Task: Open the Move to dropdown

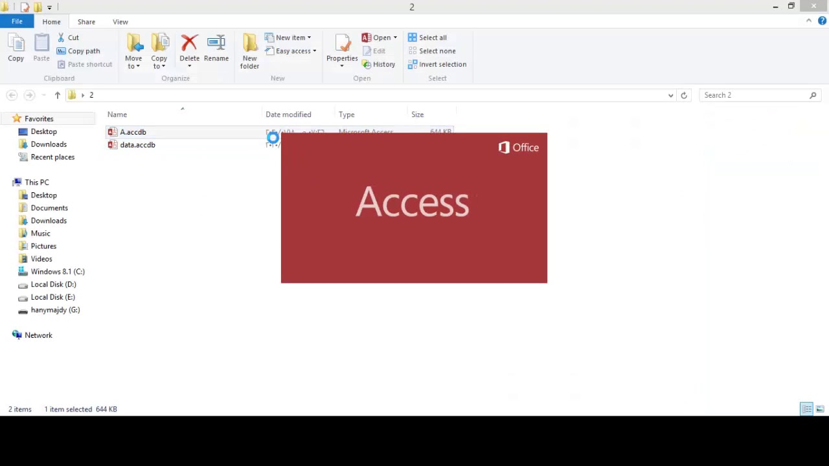Action: pos(133,52)
